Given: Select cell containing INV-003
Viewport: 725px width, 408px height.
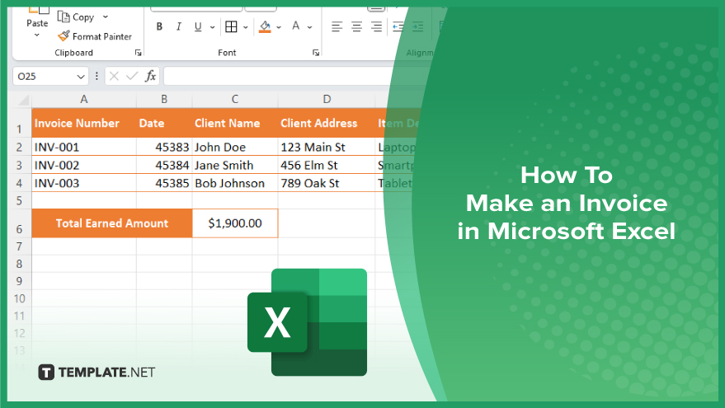Looking at the screenshot, I should [x=83, y=183].
